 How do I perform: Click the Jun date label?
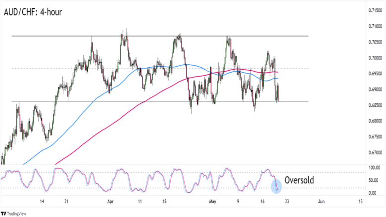[x=321, y=202]
